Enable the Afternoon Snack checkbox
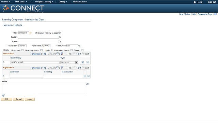Screen dimensions: 218x123 (x=72, y=50)
